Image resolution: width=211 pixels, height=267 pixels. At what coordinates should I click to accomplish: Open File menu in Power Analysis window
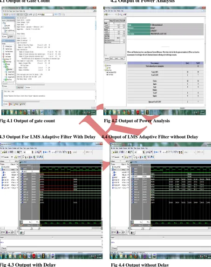(107, 11)
